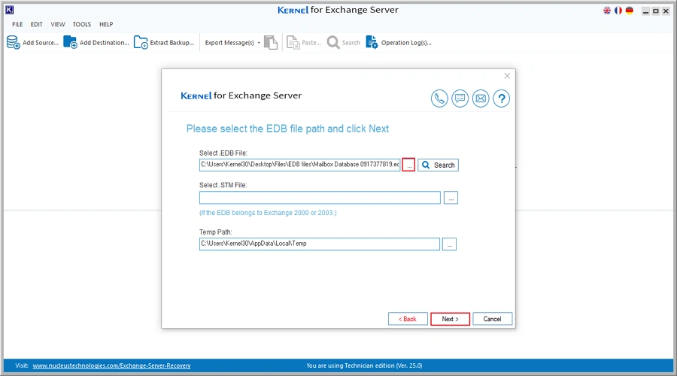
Task: Browse for EDB file using ellipsis button
Action: (x=408, y=165)
